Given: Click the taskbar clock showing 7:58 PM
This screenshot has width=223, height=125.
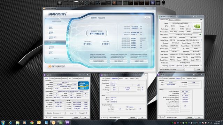Looking at the screenshot, I should [x=217, y=123].
